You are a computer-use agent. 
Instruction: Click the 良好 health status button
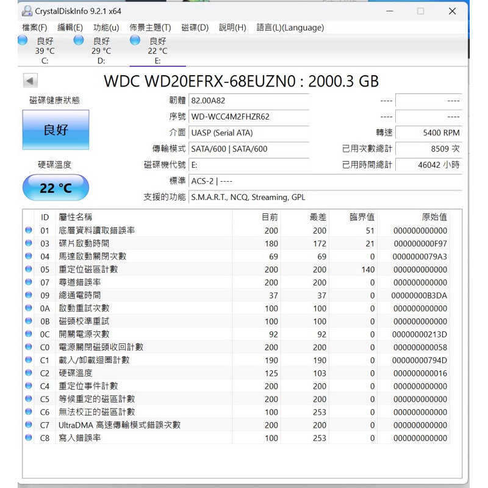click(56, 130)
